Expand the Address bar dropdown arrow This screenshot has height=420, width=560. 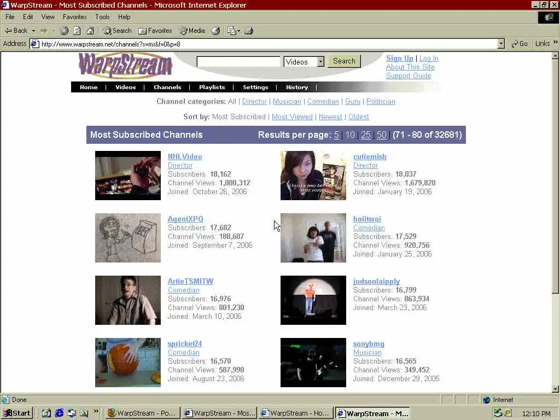(x=501, y=44)
